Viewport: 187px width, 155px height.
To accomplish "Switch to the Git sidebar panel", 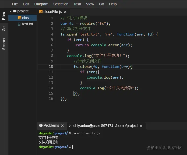I will [4, 29].
